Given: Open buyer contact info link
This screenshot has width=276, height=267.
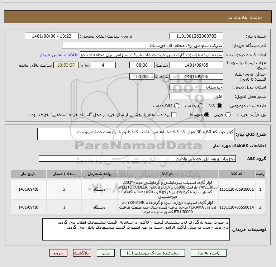Looking at the screenshot, I should [59, 55].
